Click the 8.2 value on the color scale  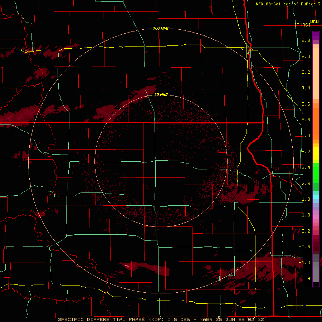click(306, 72)
